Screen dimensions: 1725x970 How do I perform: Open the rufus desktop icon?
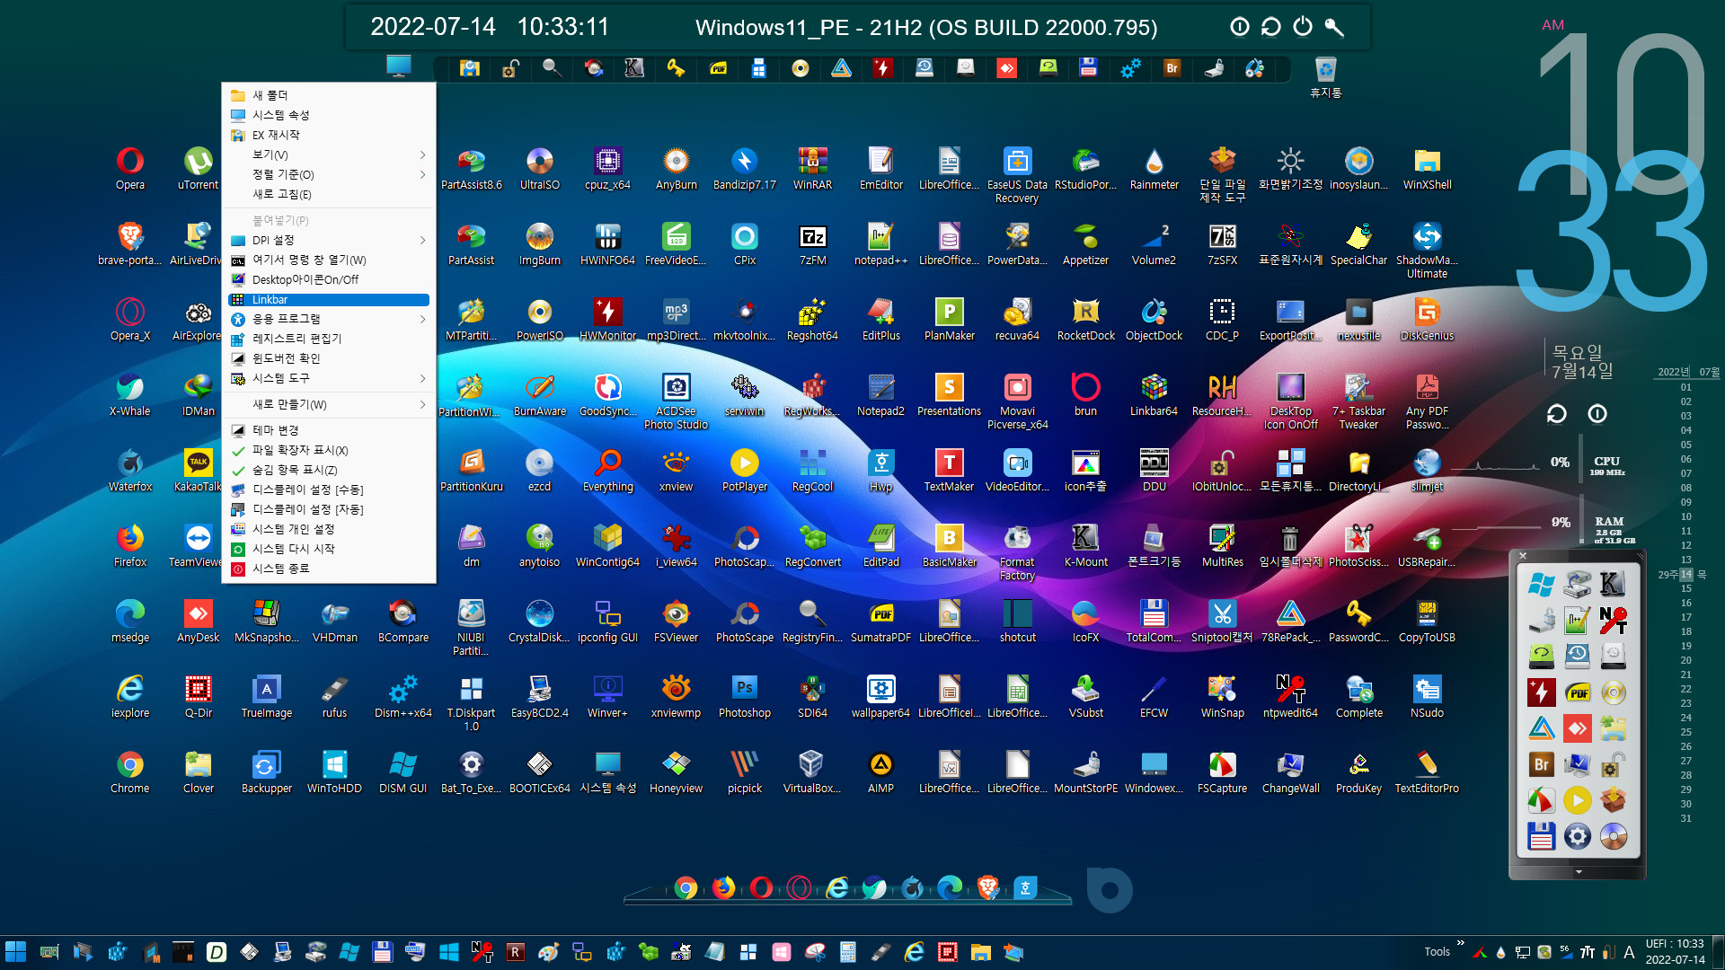coord(334,696)
